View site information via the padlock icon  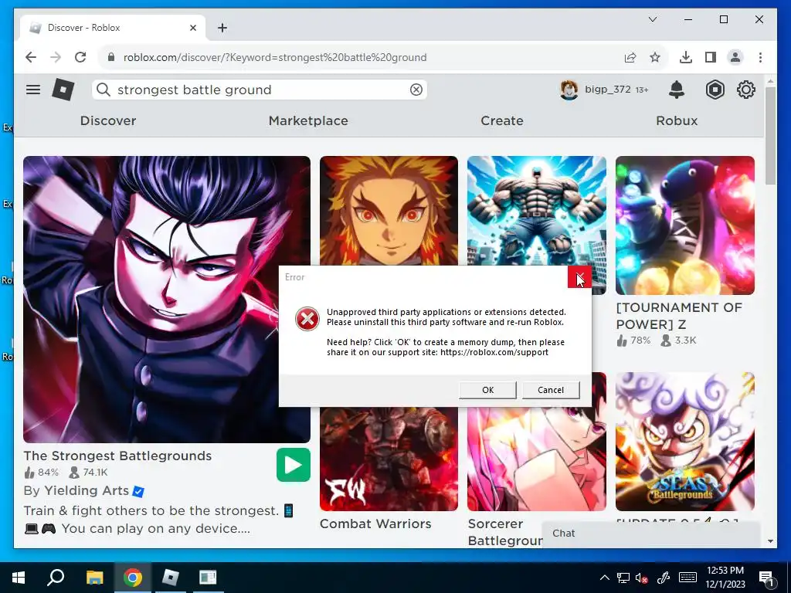pyautogui.click(x=111, y=57)
